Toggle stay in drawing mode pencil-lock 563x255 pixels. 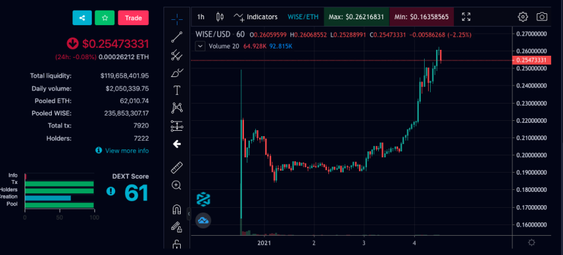(x=177, y=226)
